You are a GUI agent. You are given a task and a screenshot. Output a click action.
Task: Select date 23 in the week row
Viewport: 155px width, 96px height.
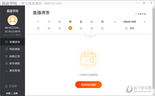click(x=81, y=28)
